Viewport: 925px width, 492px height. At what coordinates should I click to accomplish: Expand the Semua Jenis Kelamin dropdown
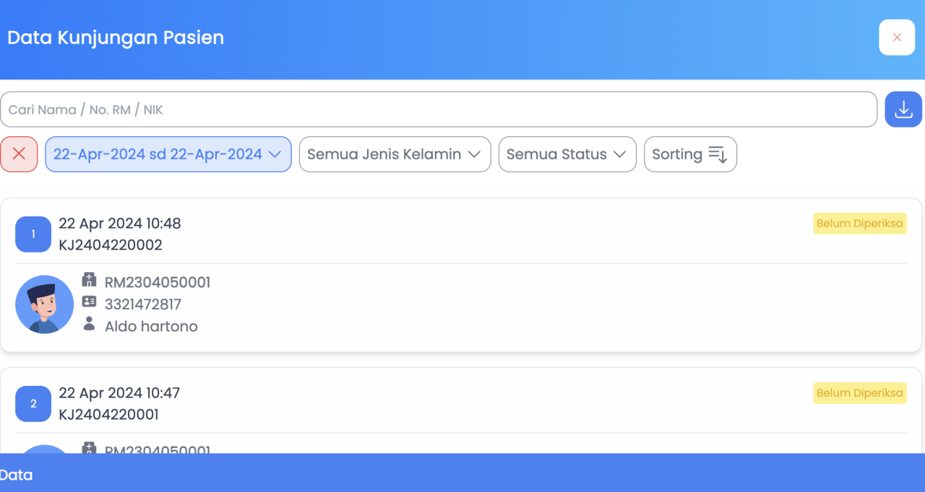tap(395, 154)
